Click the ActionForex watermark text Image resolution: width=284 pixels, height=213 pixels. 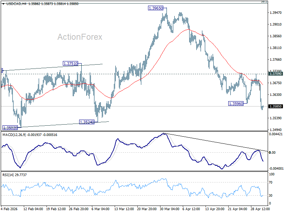80,37
